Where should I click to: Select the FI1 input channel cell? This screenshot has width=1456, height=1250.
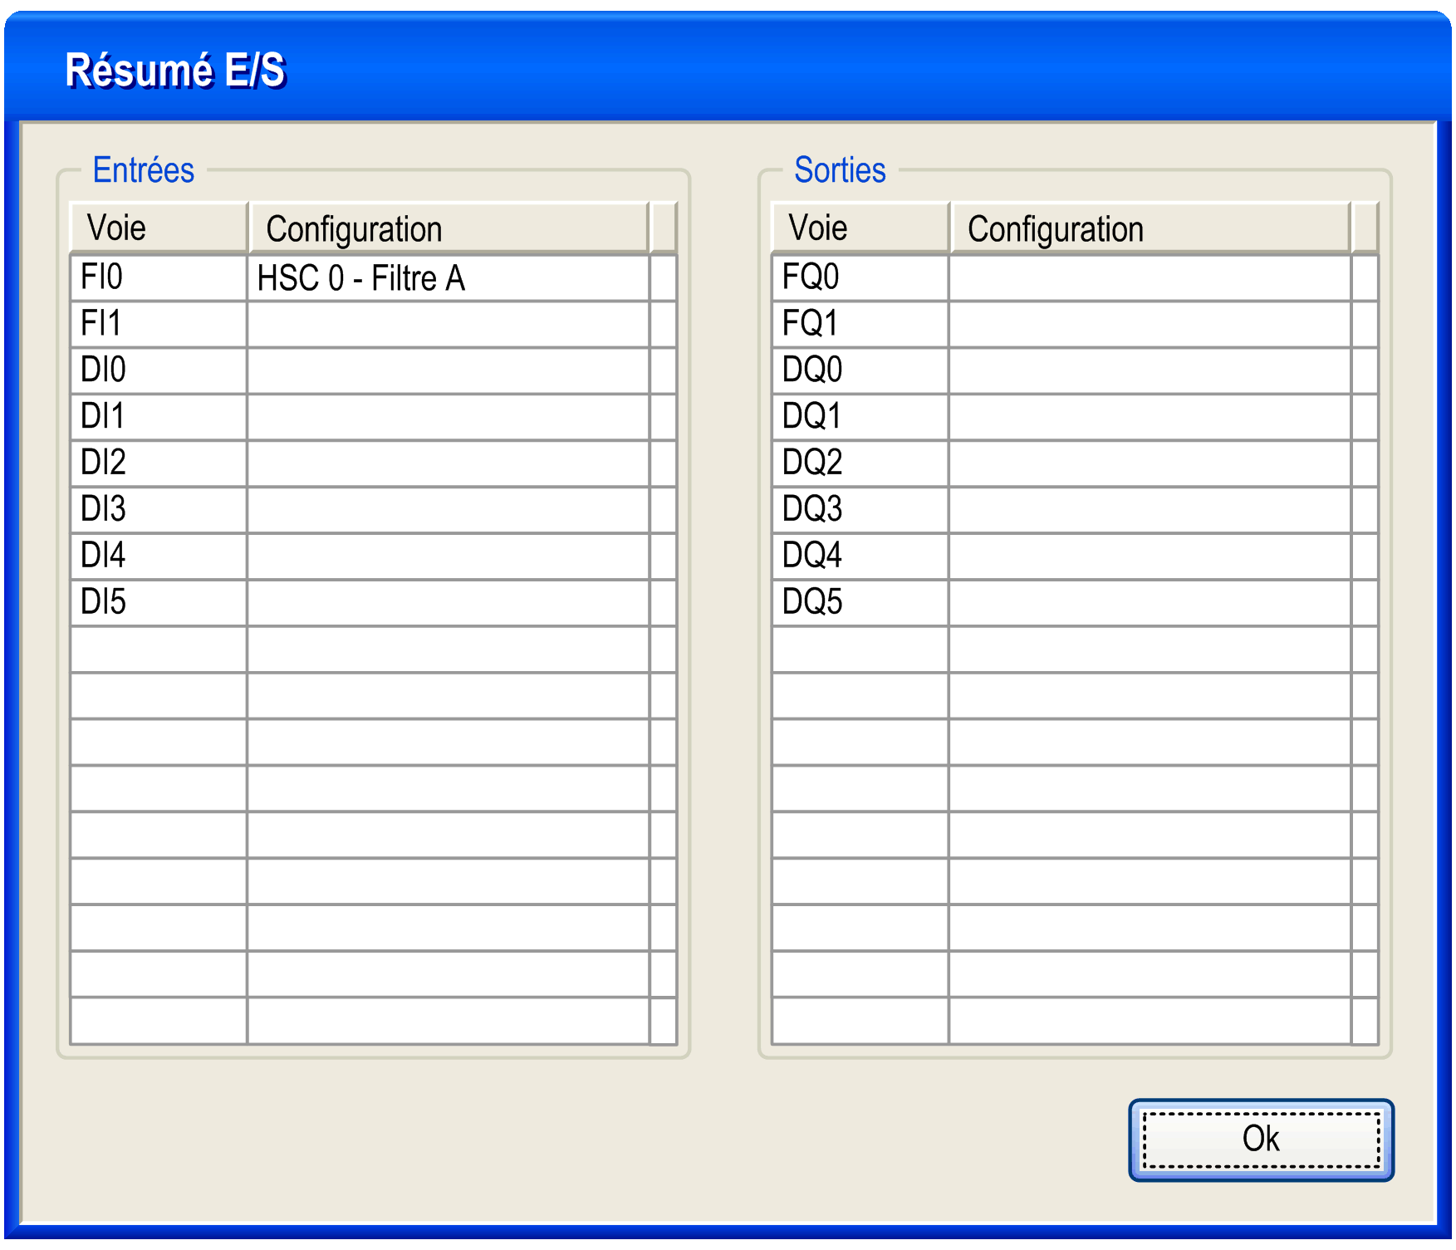(x=158, y=324)
